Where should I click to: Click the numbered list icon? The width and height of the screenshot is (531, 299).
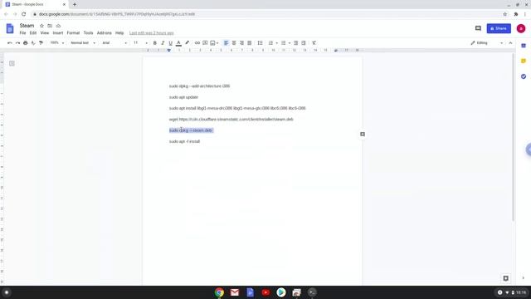[270, 43]
